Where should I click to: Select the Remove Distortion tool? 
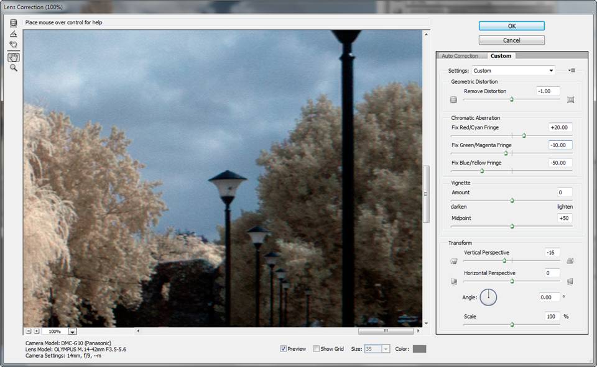pos(13,23)
